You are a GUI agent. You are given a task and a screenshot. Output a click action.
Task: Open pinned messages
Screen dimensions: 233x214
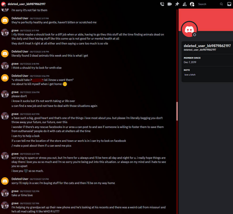[177, 4]
